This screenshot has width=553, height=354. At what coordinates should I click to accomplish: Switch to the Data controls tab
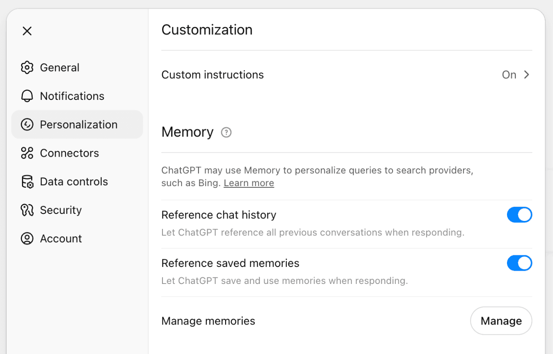coord(74,182)
